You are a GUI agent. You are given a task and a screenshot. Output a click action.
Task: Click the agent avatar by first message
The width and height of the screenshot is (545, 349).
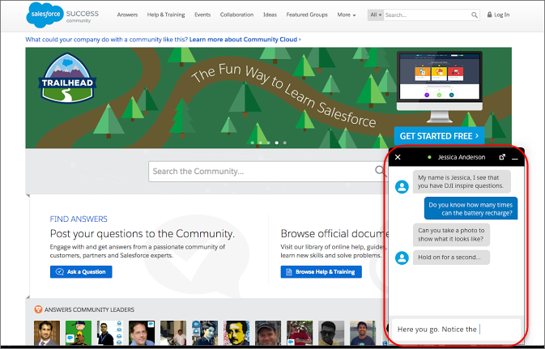pos(402,187)
